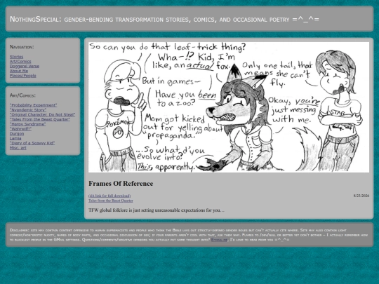
Task: Select "Tales From the Beast Quarter" sidebar link
Action: pyautogui.click(x=40, y=119)
